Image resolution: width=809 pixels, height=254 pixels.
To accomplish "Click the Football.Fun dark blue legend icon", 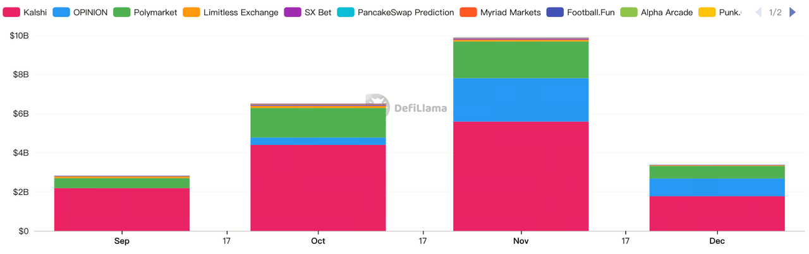I will [555, 12].
